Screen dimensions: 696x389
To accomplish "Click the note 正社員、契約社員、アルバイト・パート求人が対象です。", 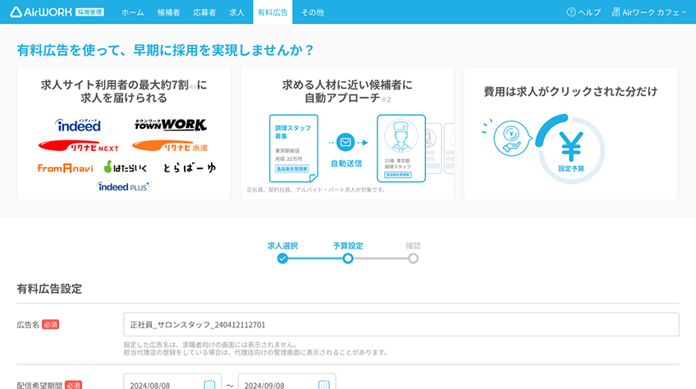I will pos(317,190).
